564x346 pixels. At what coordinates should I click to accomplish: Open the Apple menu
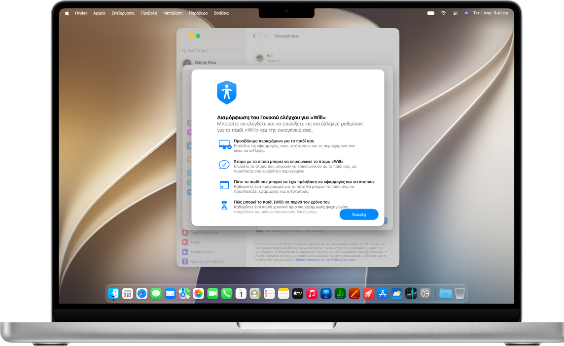pyautogui.click(x=67, y=13)
